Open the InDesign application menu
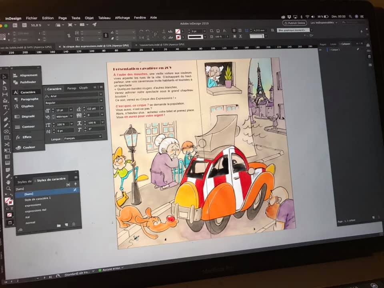384x288 pixels. click(x=13, y=18)
